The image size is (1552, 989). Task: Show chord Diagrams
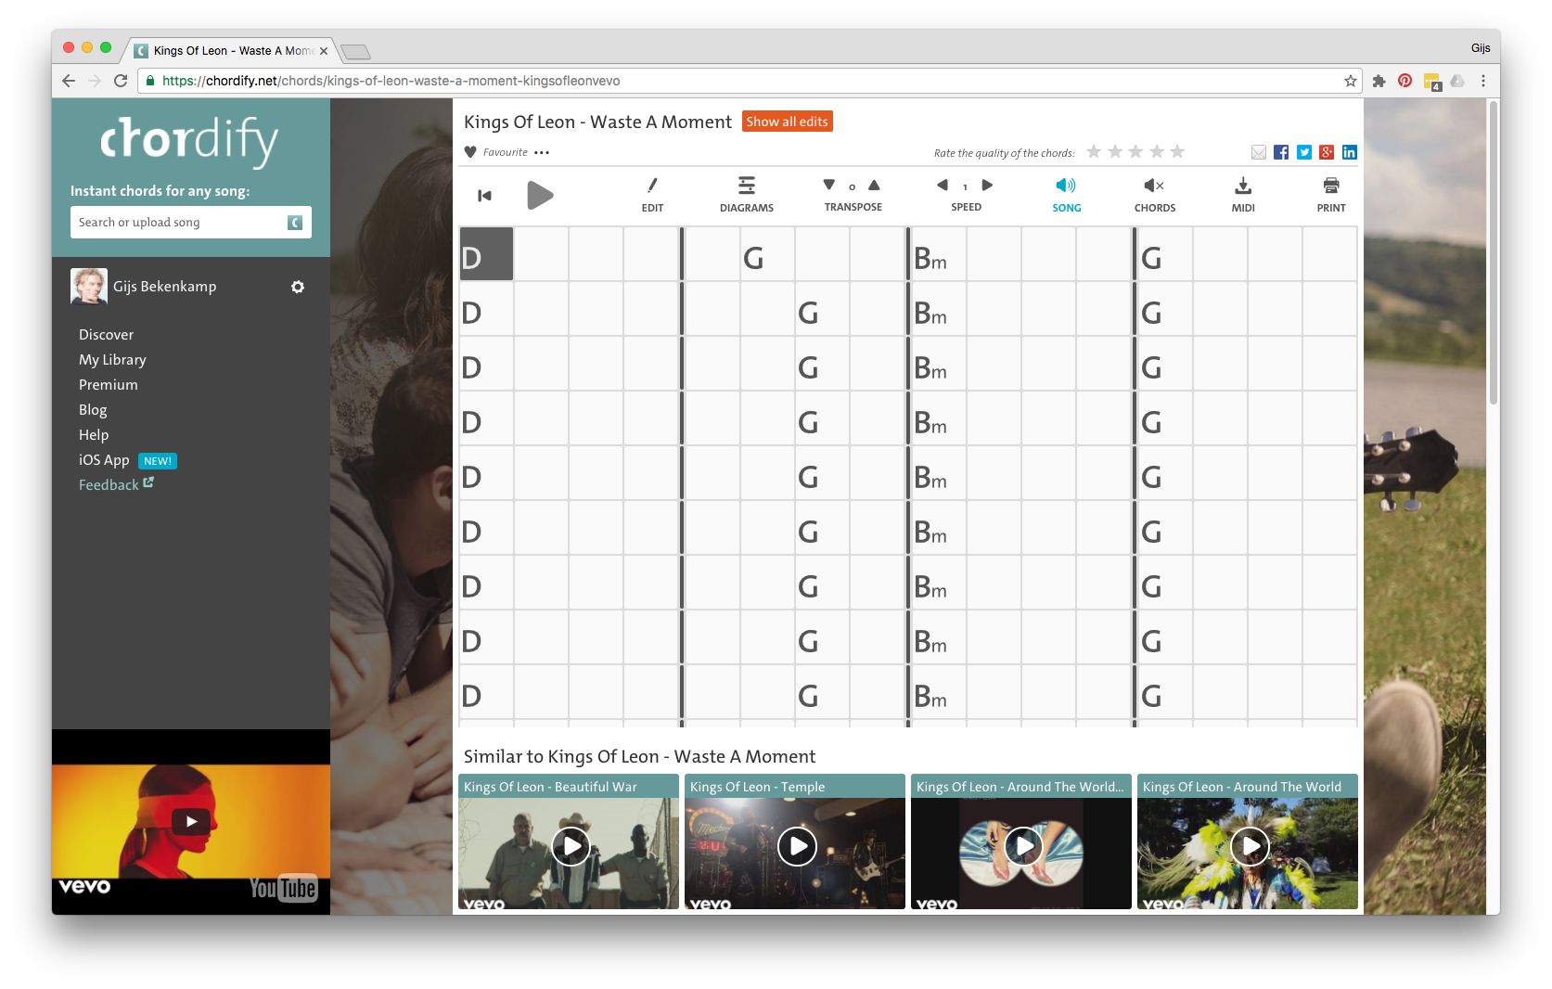click(x=746, y=194)
